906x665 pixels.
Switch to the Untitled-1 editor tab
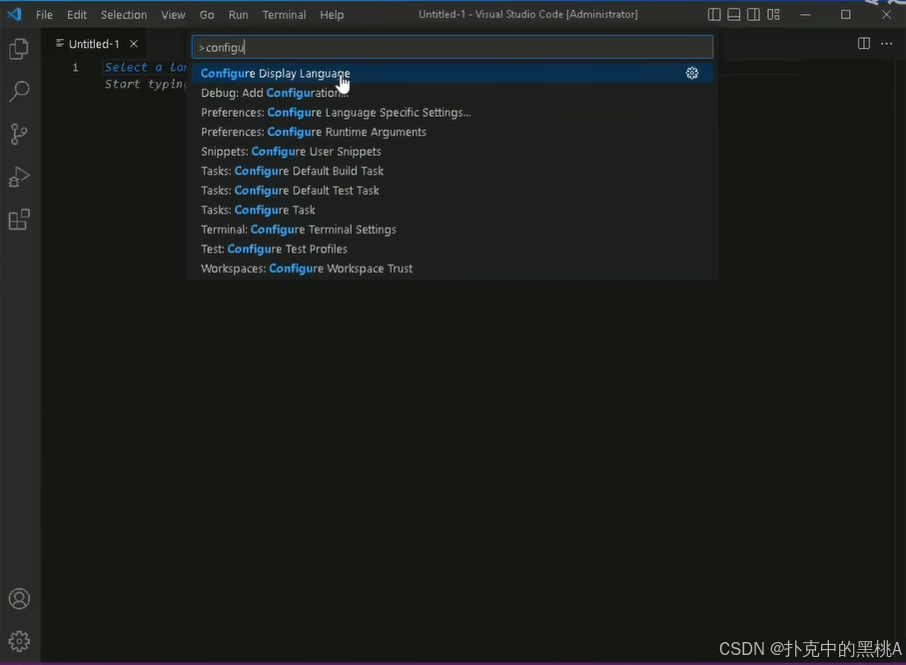[x=94, y=44]
